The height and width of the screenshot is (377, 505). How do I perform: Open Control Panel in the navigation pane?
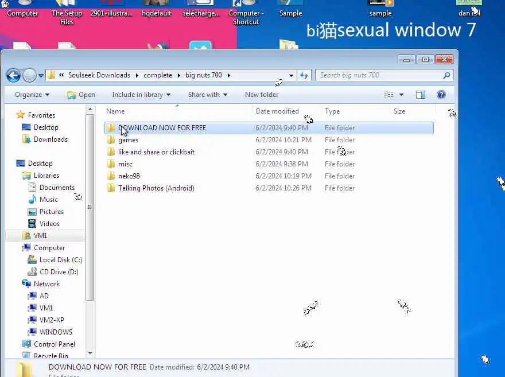tap(55, 344)
